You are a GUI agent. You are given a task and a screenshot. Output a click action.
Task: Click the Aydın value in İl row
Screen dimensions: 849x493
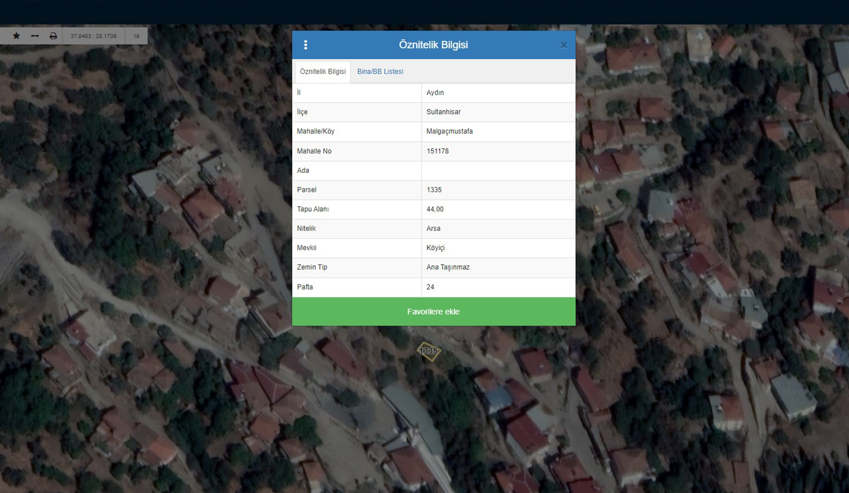[x=435, y=93]
